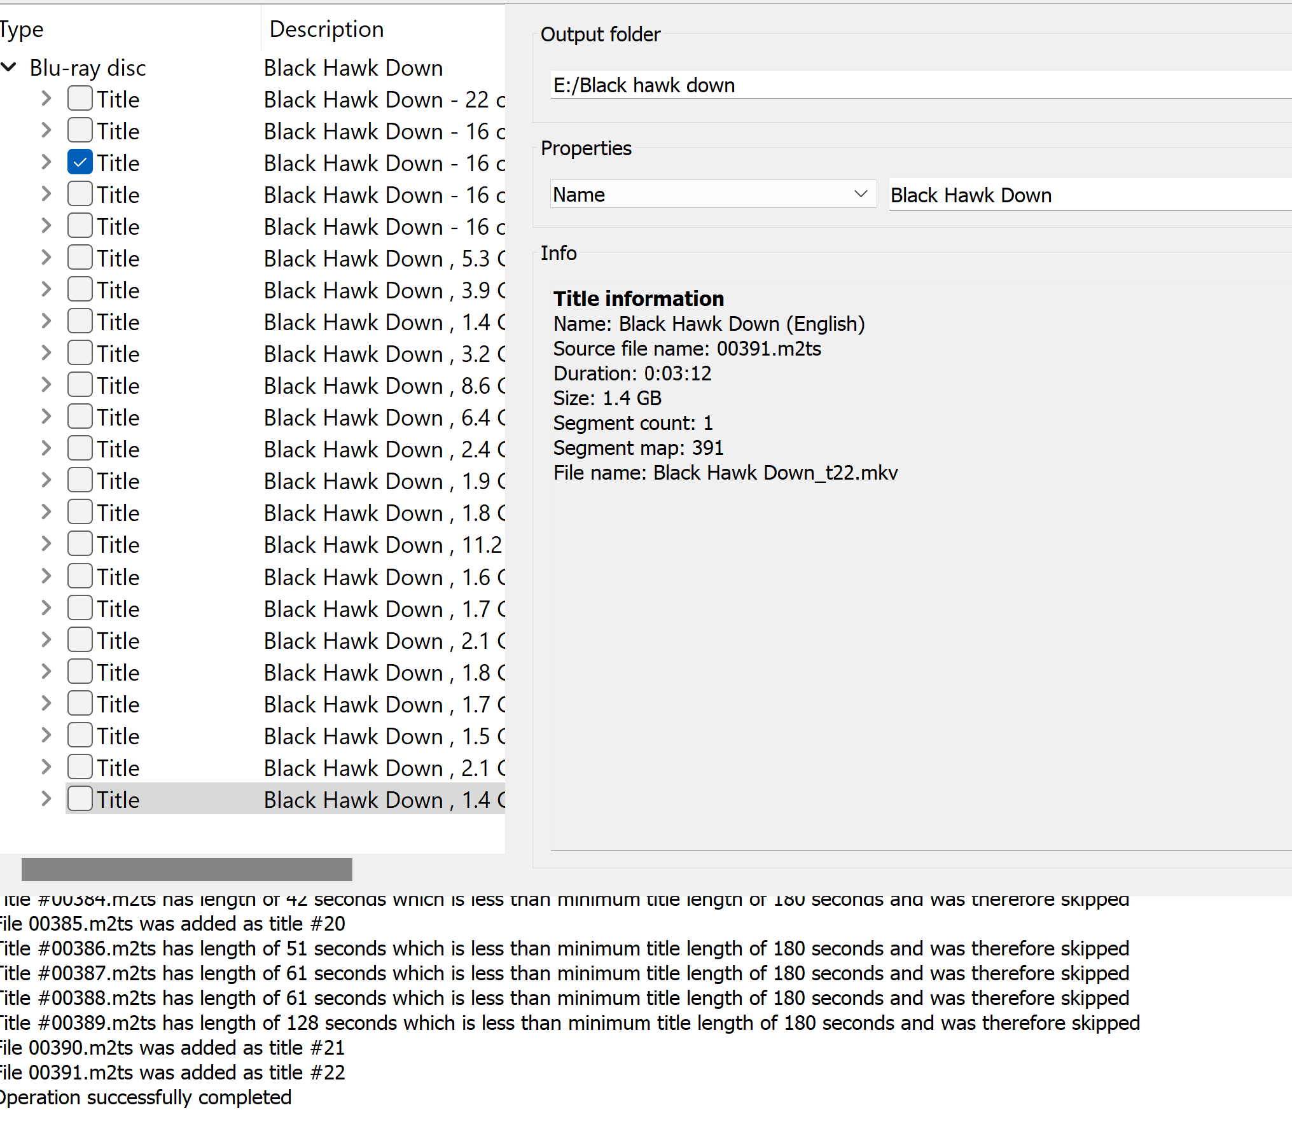This screenshot has height=1124, width=1292.
Task: Check the Title box on the 1.5 G row
Action: [80, 736]
